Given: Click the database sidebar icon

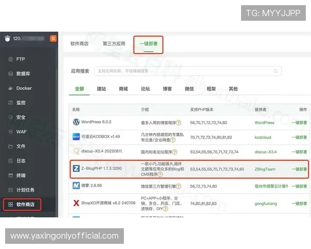Looking at the screenshot, I should pos(11,74).
